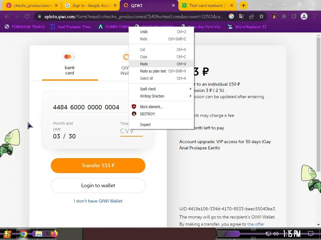Click I don't have QIWI Wallet link
The image size is (321, 240).
[x=98, y=201]
